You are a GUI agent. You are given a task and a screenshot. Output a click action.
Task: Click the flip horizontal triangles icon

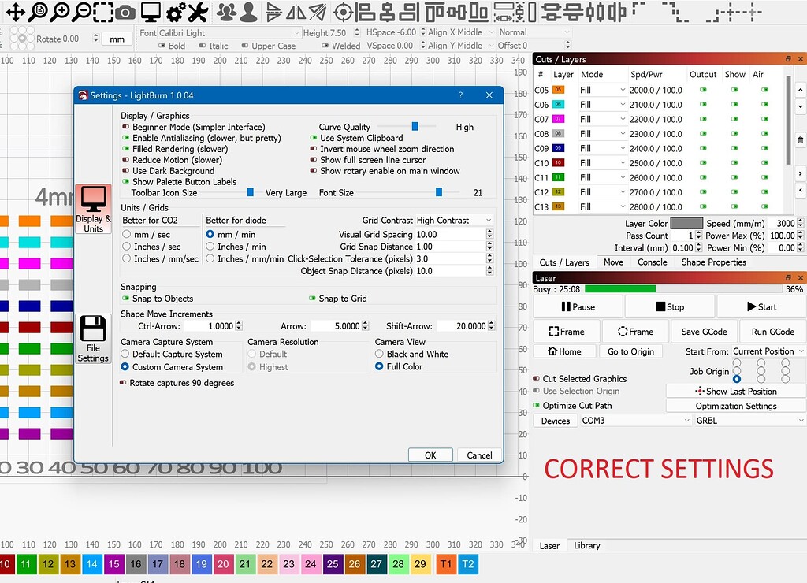[x=296, y=12]
